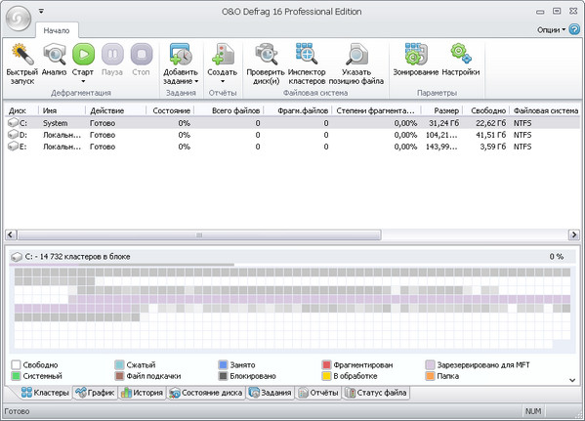Open the Кластеры bottom tab
Screen dimensions: 585x421
click(45, 393)
